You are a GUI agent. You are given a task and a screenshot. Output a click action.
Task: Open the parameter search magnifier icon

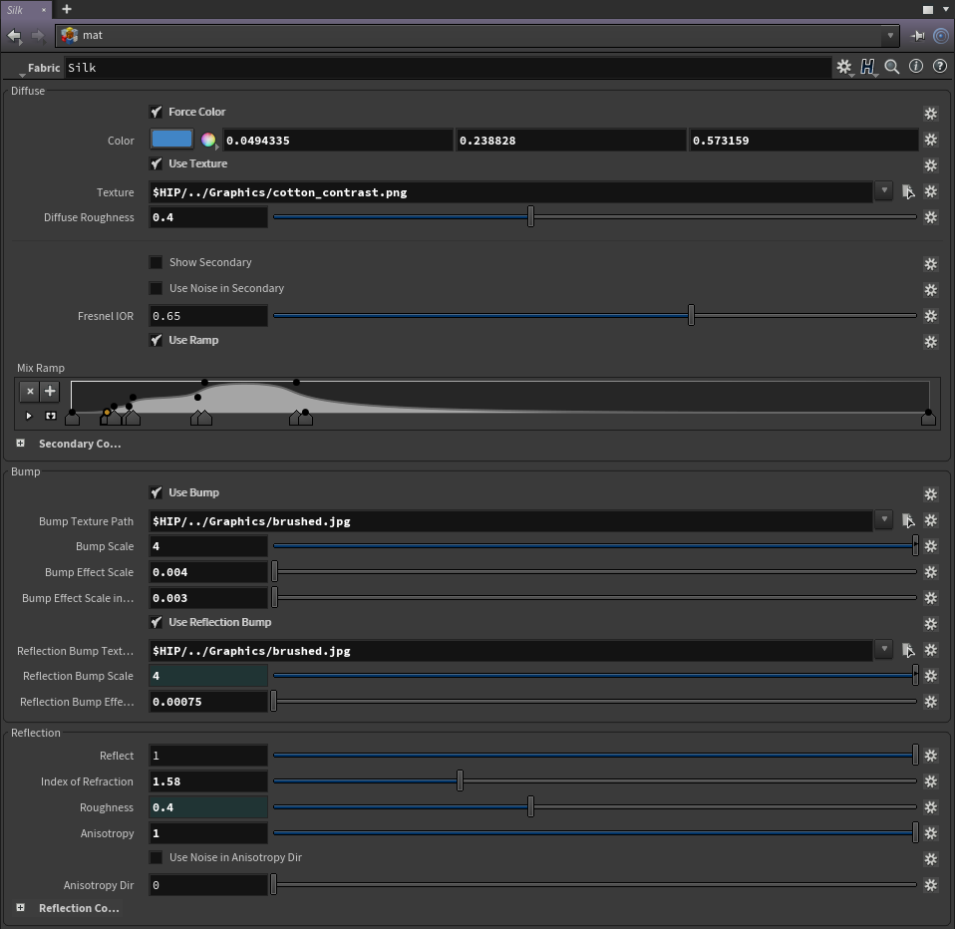892,67
